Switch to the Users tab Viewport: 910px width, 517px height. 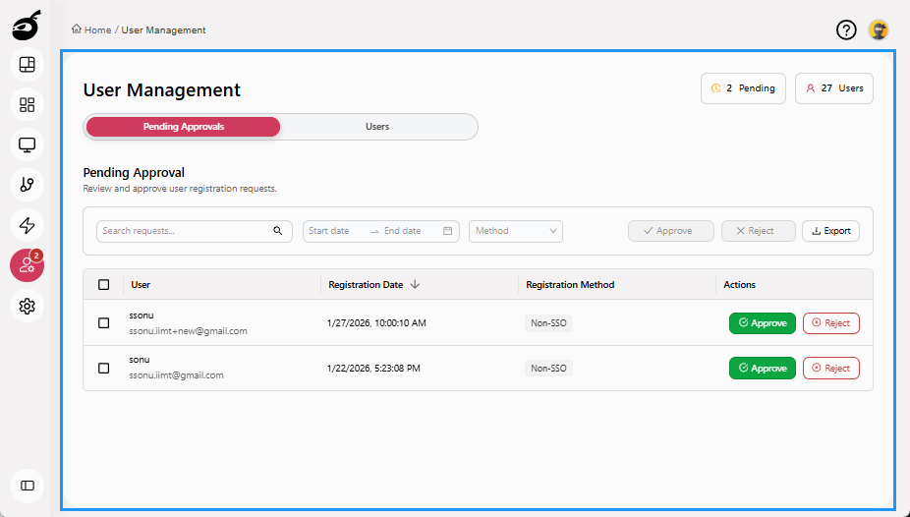point(377,127)
